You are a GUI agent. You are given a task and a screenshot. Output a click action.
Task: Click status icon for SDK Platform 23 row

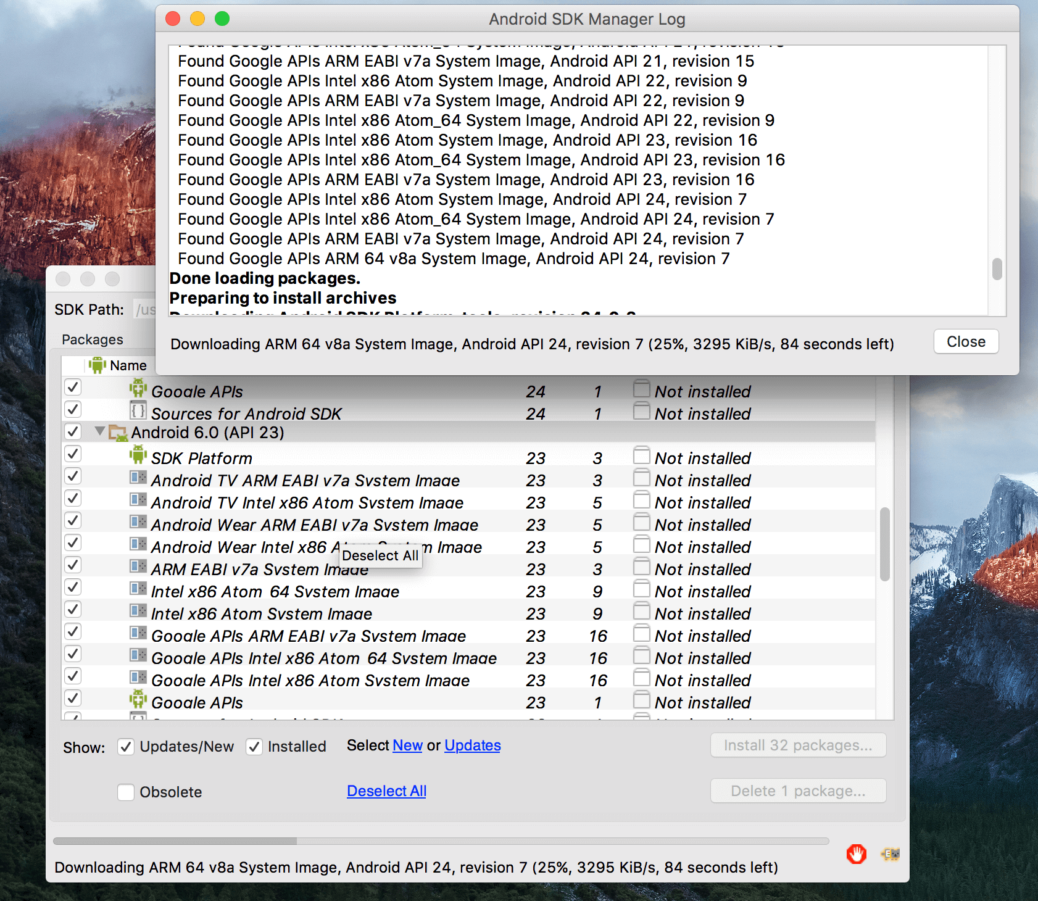point(642,455)
